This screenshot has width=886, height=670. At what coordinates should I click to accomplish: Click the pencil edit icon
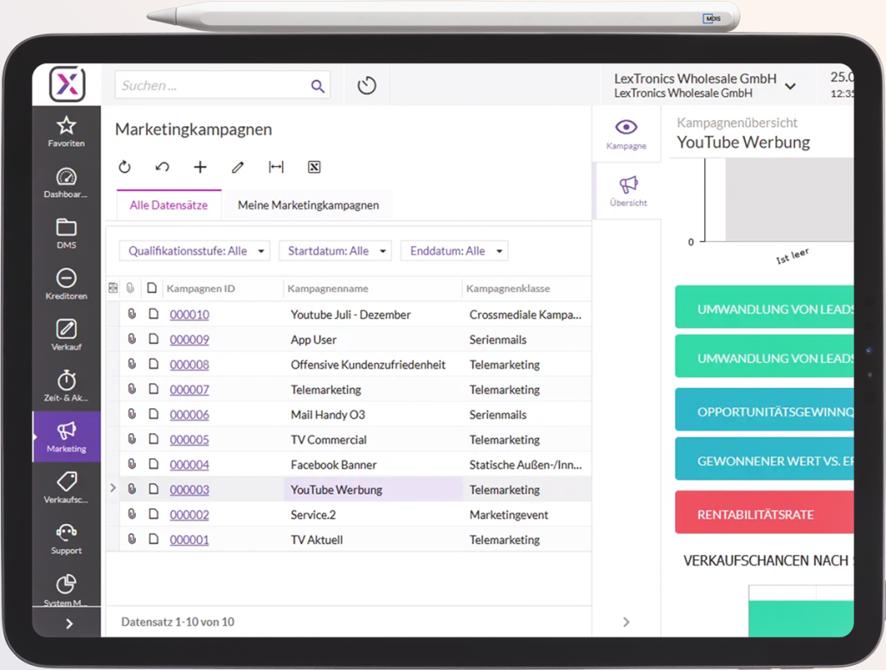click(238, 167)
